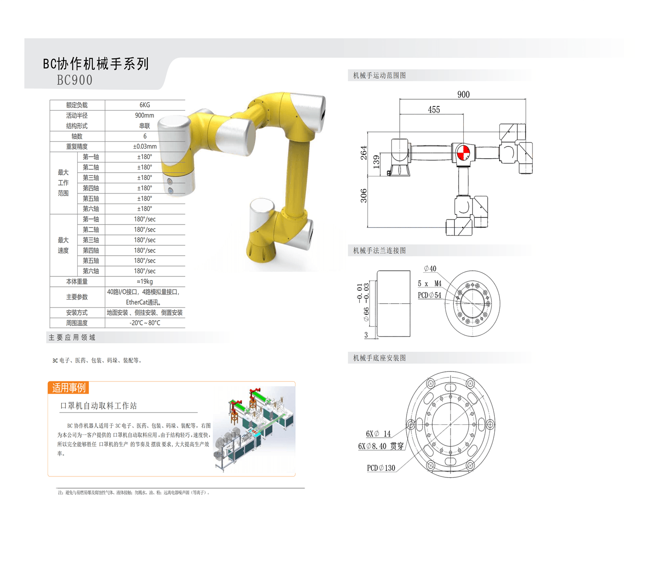Click the "264" vertical dimension label
Viewport: 659px width, 565px height.
[363, 153]
